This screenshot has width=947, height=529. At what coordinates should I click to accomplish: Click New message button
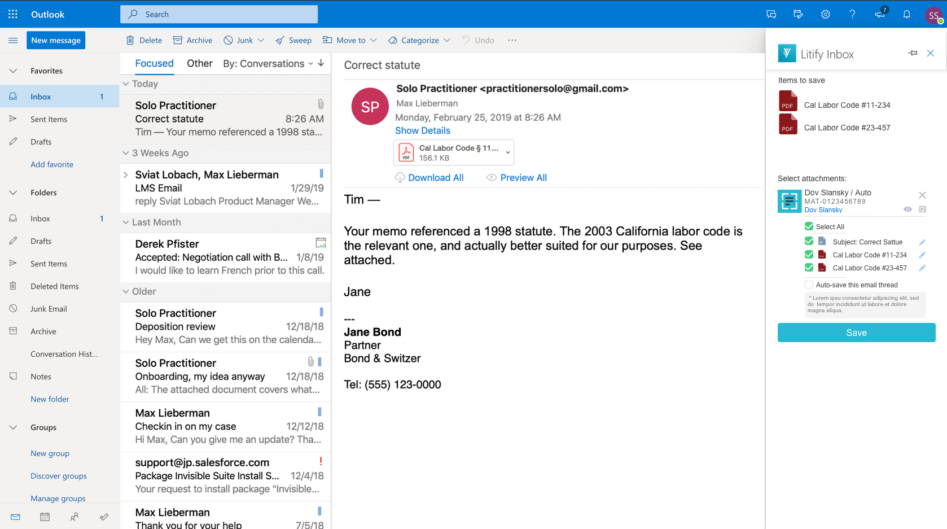56,40
